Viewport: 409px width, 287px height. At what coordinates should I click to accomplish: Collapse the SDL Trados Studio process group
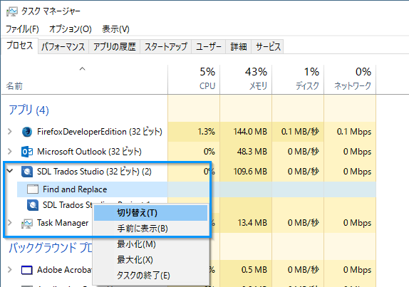click(x=10, y=171)
